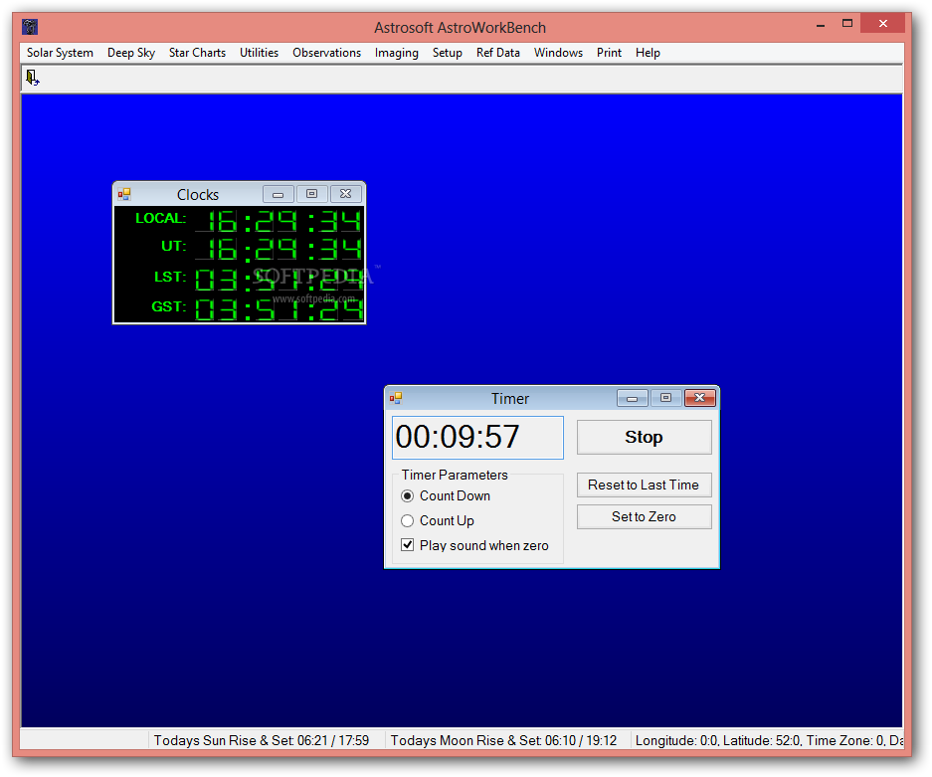This screenshot has height=777, width=932.
Task: Minimize the main AstroWorkBench window
Action: pos(821,25)
